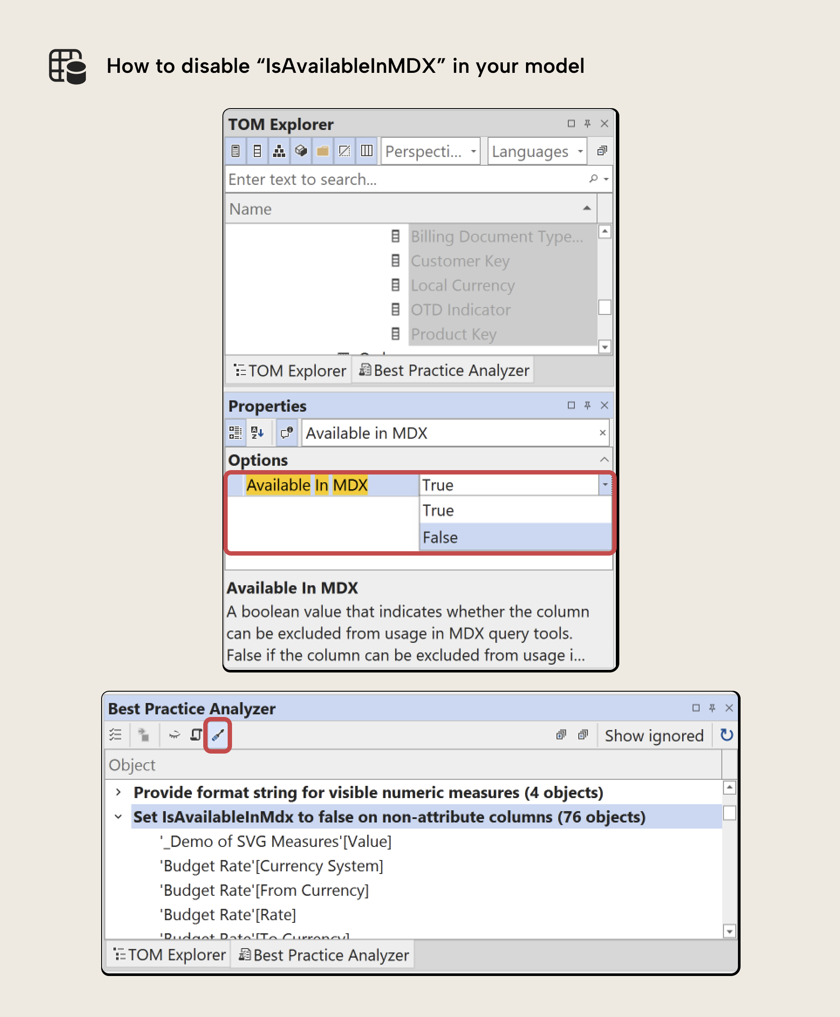
Task: Click the property pages icon in Properties toolbar
Action: [x=287, y=433]
